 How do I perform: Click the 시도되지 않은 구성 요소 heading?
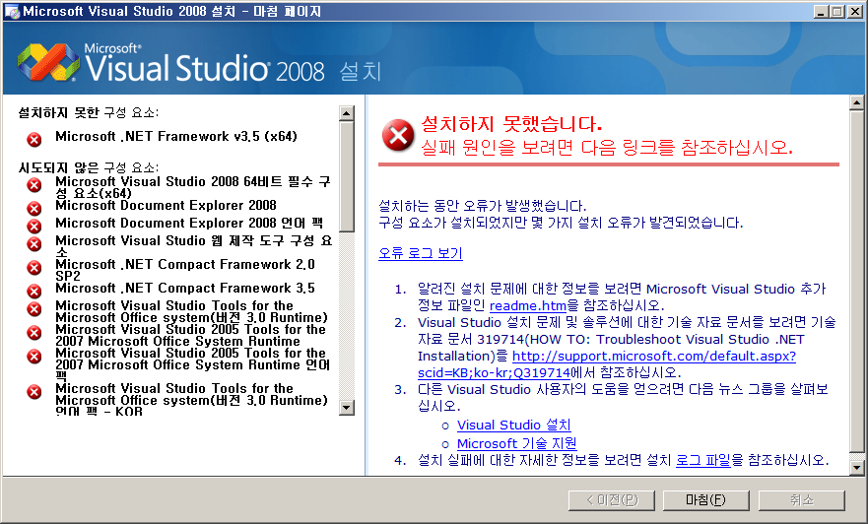[89, 167]
